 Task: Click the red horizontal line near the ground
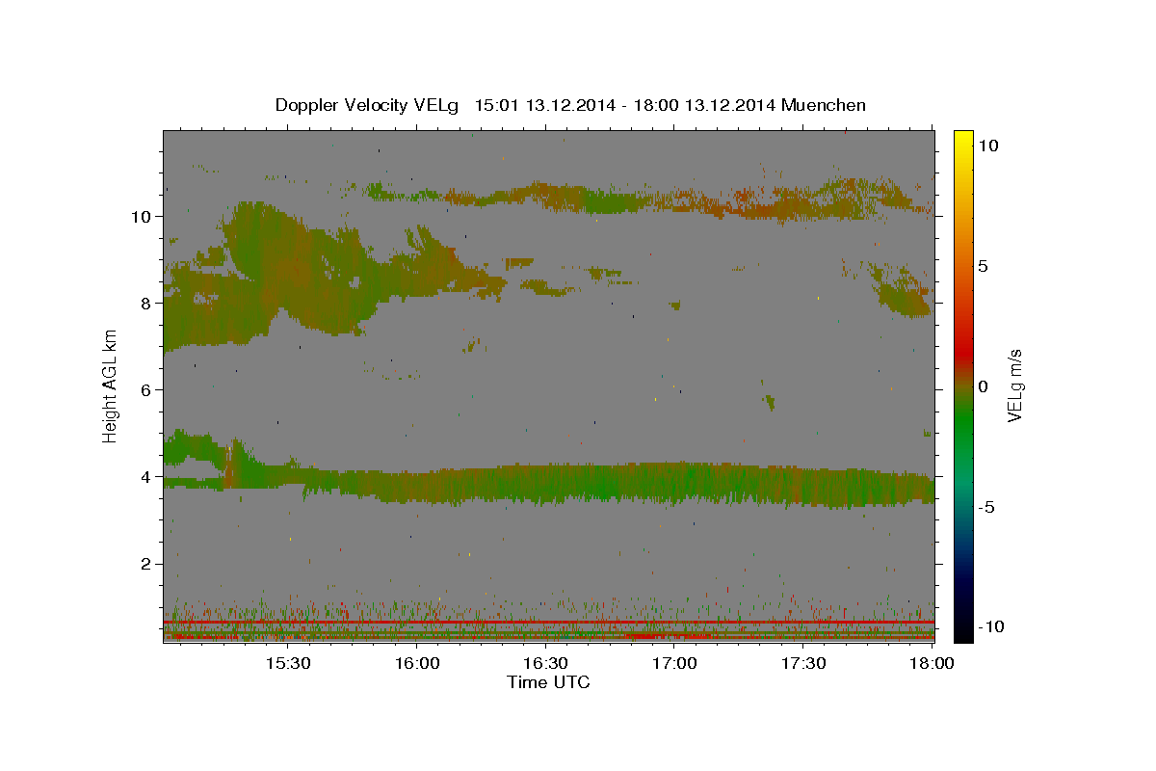pos(549,623)
